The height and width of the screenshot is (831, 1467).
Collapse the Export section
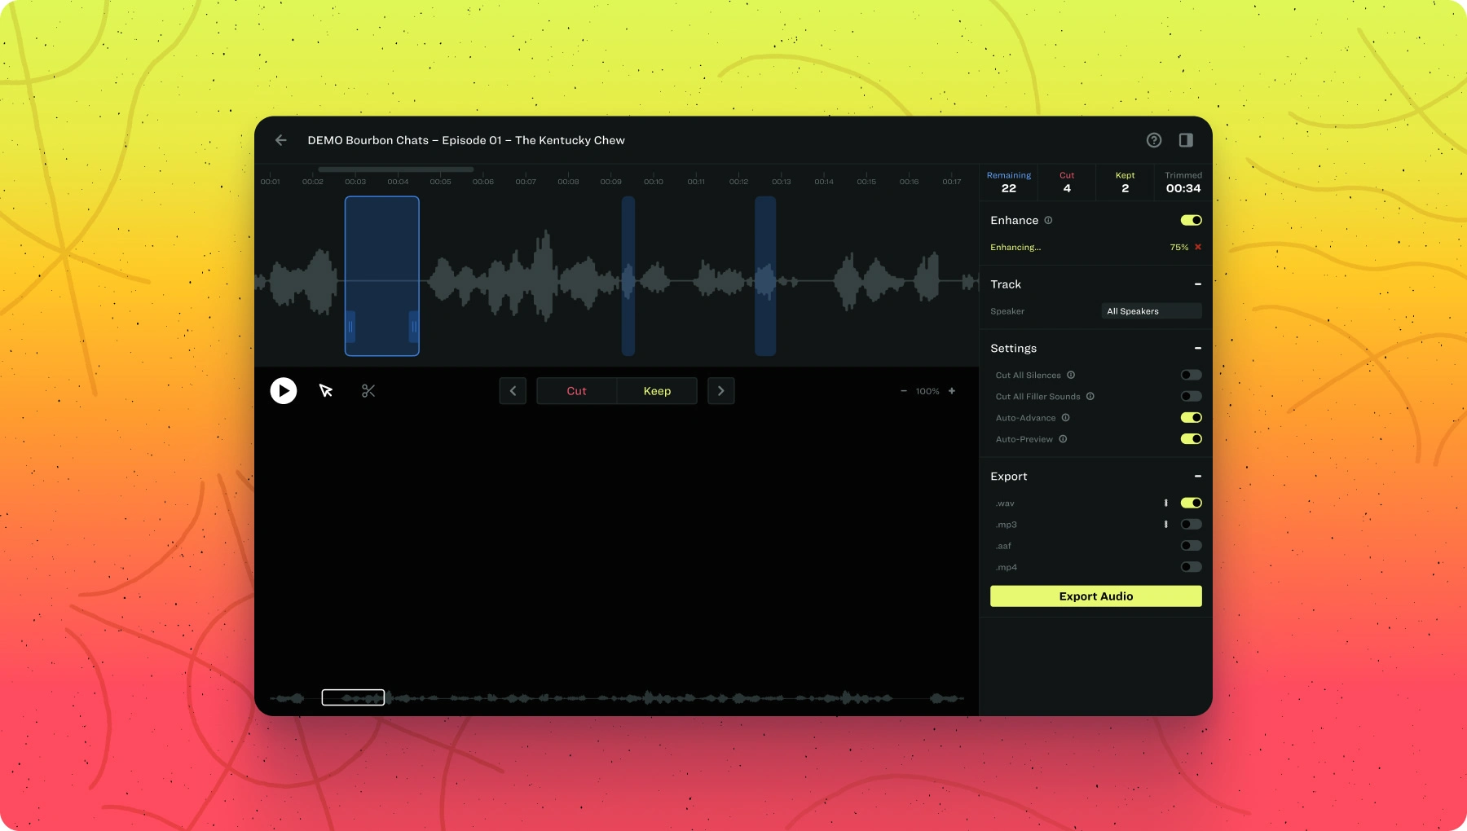pyautogui.click(x=1198, y=476)
